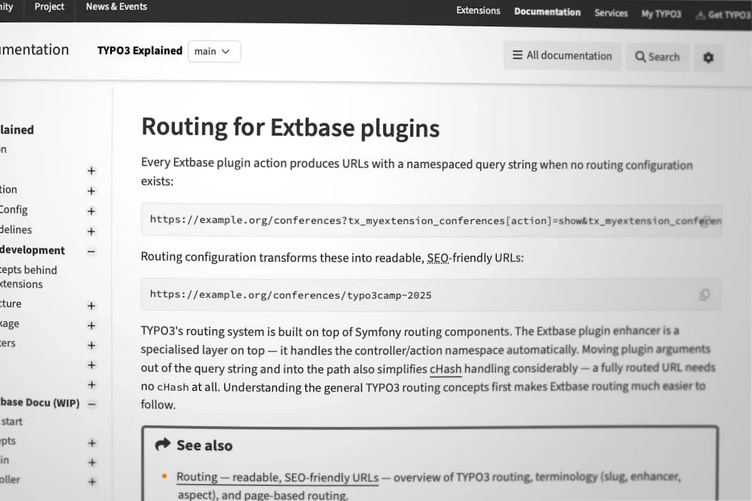Image resolution: width=752 pixels, height=501 pixels.
Task: Open the 'cepts behind xtensions' sidebar entry
Action: click(x=28, y=277)
